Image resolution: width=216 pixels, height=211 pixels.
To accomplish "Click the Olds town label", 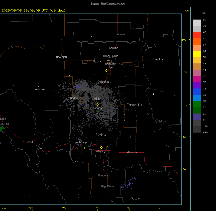I will point(97,99).
